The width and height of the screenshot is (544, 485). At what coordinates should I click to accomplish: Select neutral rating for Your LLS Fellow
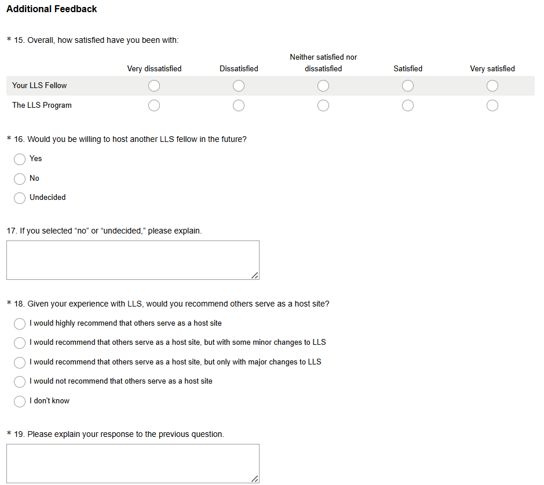tap(323, 86)
